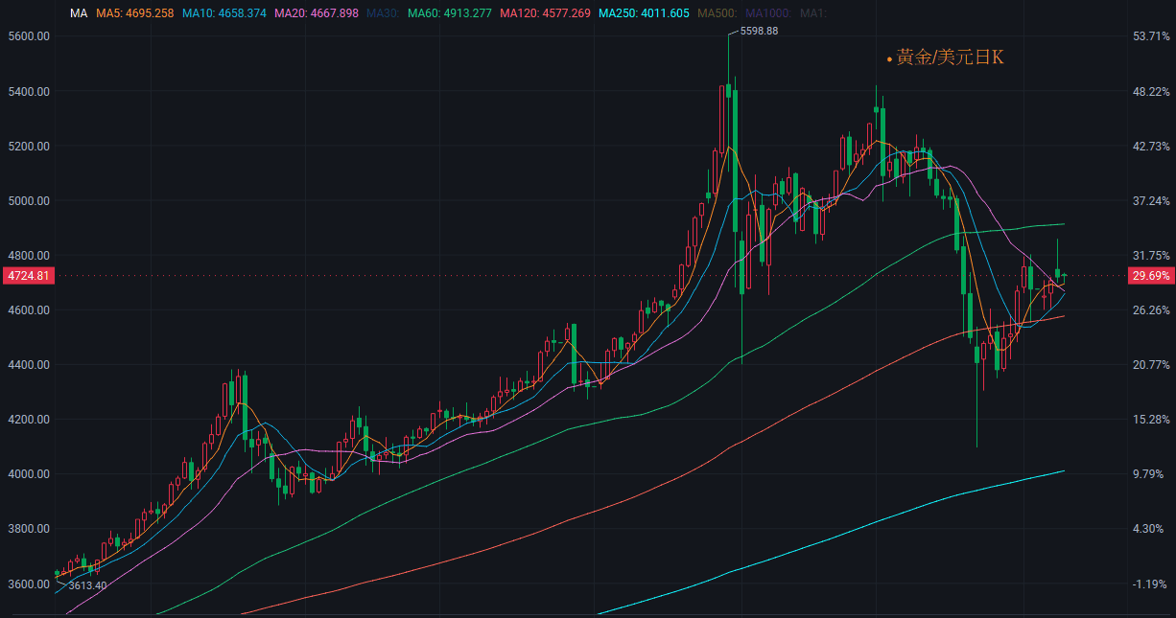The width and height of the screenshot is (1176, 618).
Task: Enable the dimmed MA1000 moving average
Action: pos(767,13)
